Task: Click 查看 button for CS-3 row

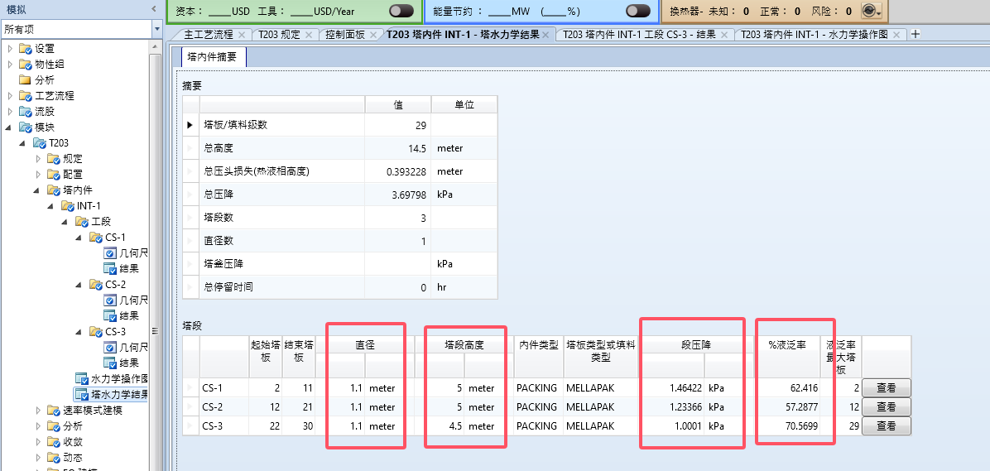Action: coord(887,426)
